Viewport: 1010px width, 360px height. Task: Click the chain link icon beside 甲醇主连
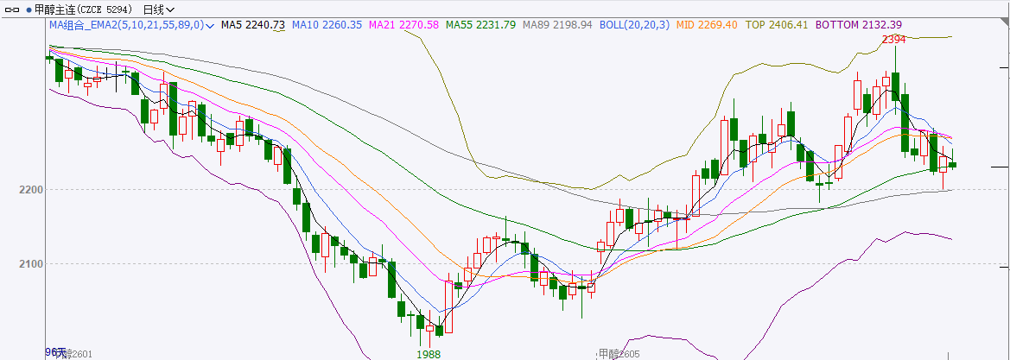[11, 9]
